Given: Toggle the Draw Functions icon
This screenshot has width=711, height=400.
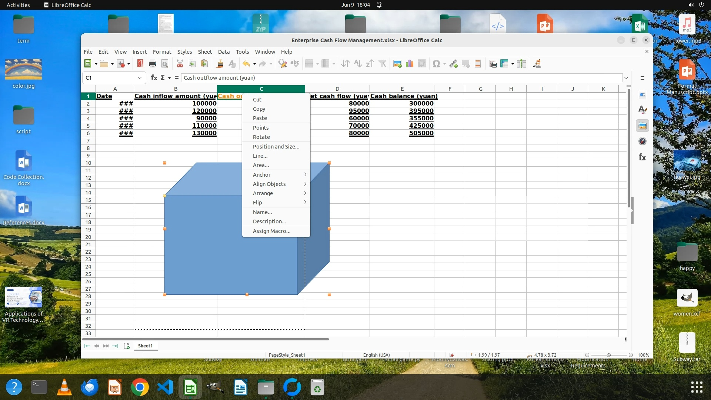Looking at the screenshot, I should 537,64.
